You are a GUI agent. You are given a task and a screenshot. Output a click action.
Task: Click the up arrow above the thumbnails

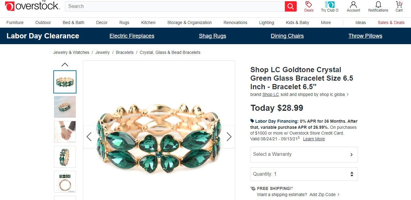coord(65,64)
